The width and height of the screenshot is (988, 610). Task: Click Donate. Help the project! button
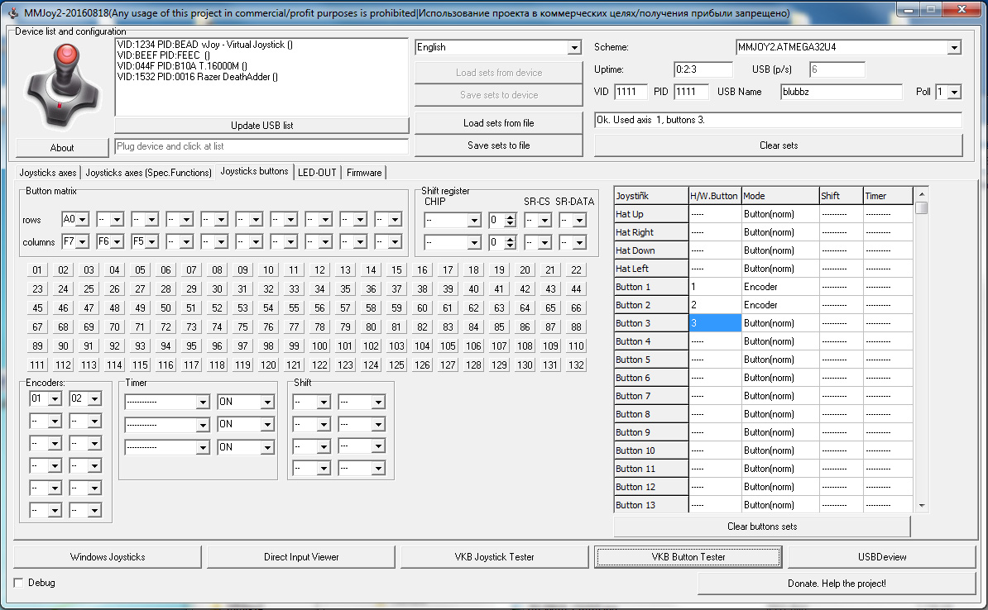pyautogui.click(x=836, y=584)
